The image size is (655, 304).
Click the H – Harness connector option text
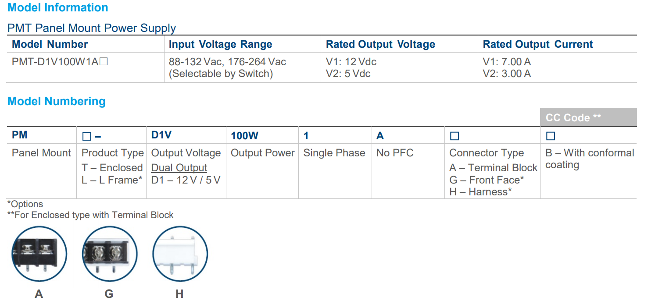480,192
